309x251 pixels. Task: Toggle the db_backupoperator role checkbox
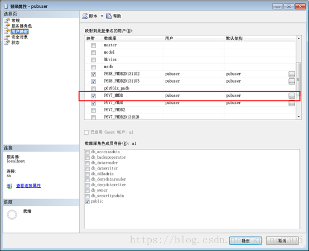click(87, 158)
